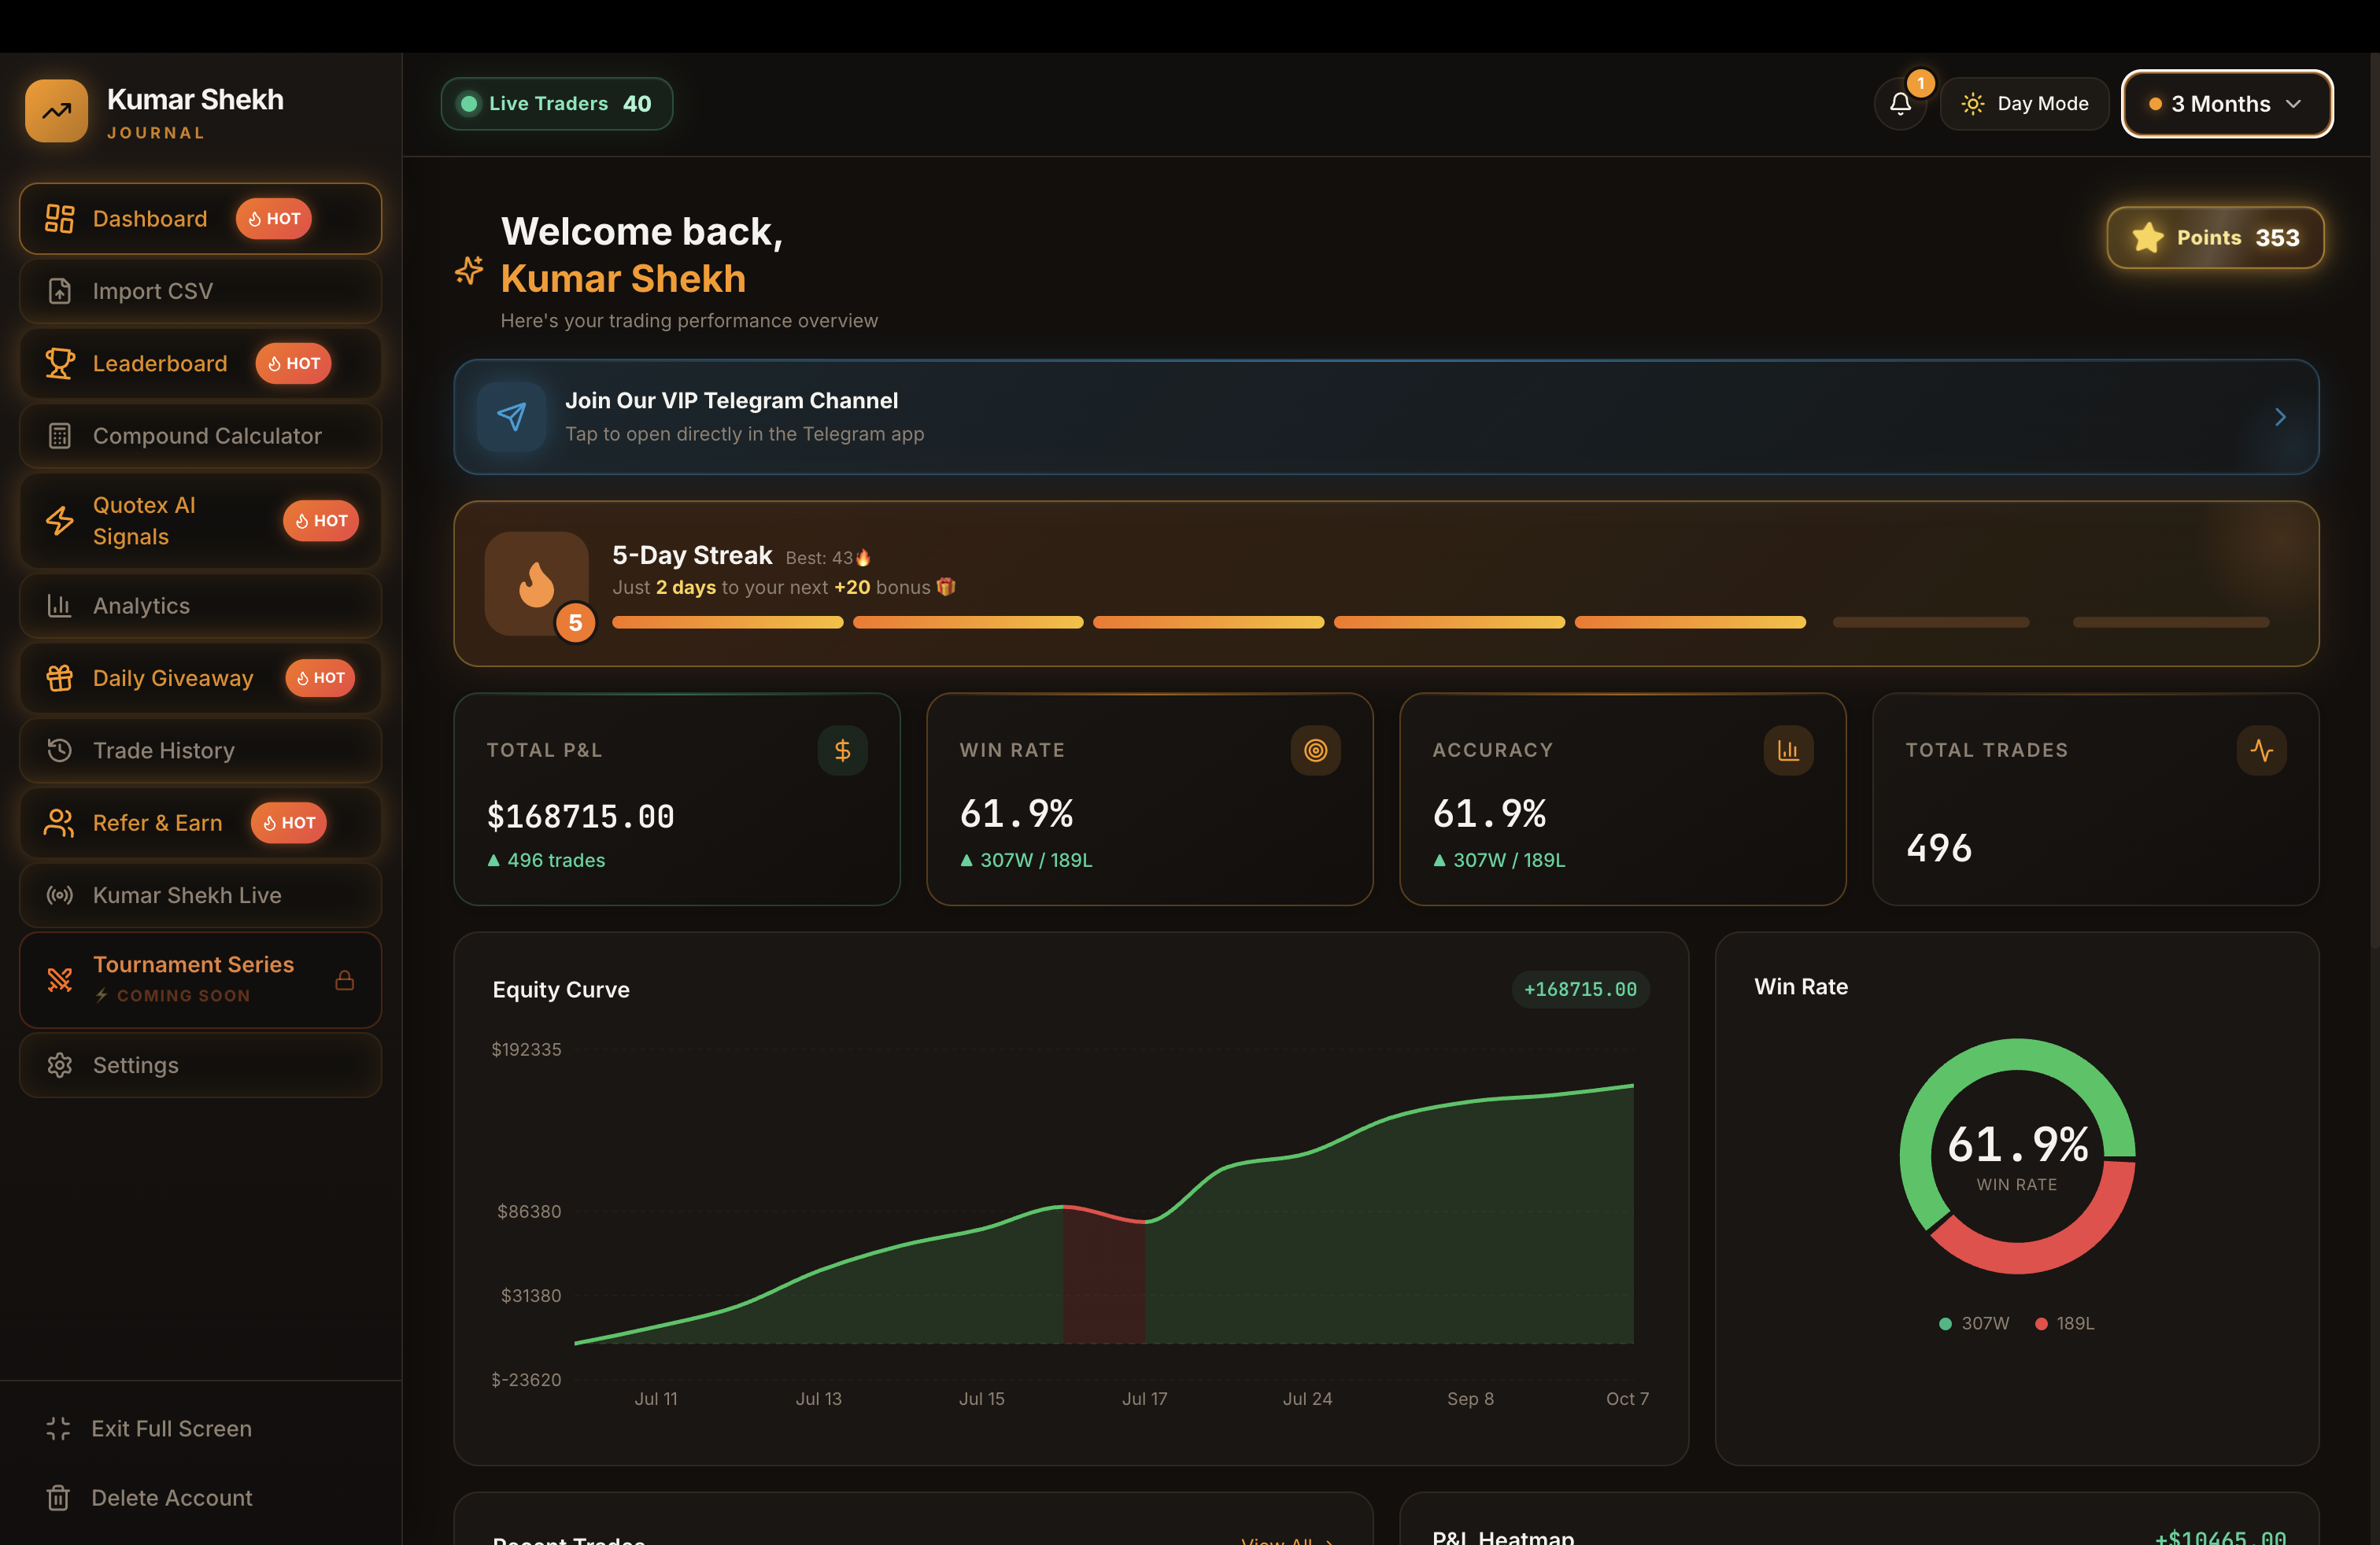Open the Leaderboard page
This screenshot has height=1545, width=2380.
pyautogui.click(x=200, y=363)
